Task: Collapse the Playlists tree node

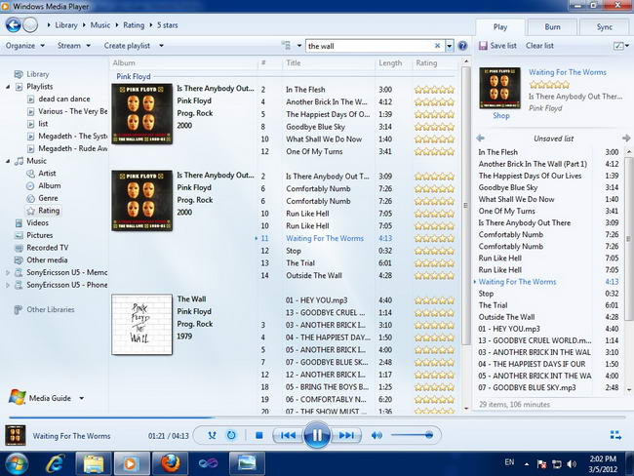Action: (8, 87)
